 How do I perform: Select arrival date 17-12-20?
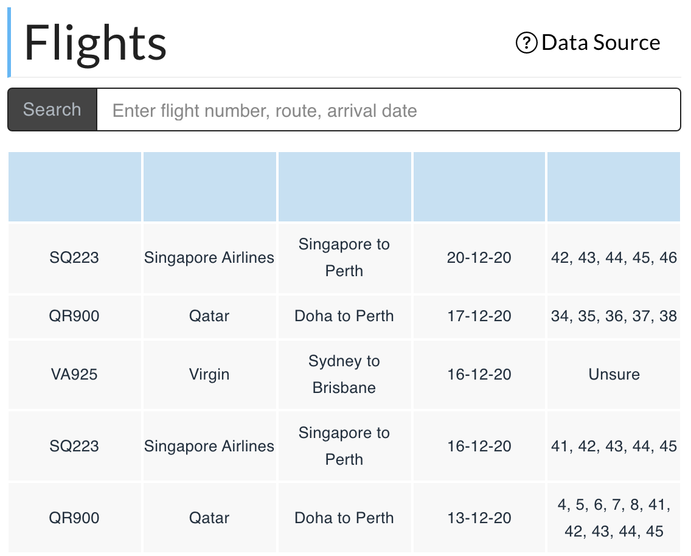[479, 316]
